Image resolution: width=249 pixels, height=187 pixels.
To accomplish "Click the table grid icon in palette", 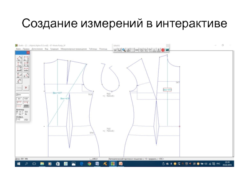I will click(x=26, y=106).
